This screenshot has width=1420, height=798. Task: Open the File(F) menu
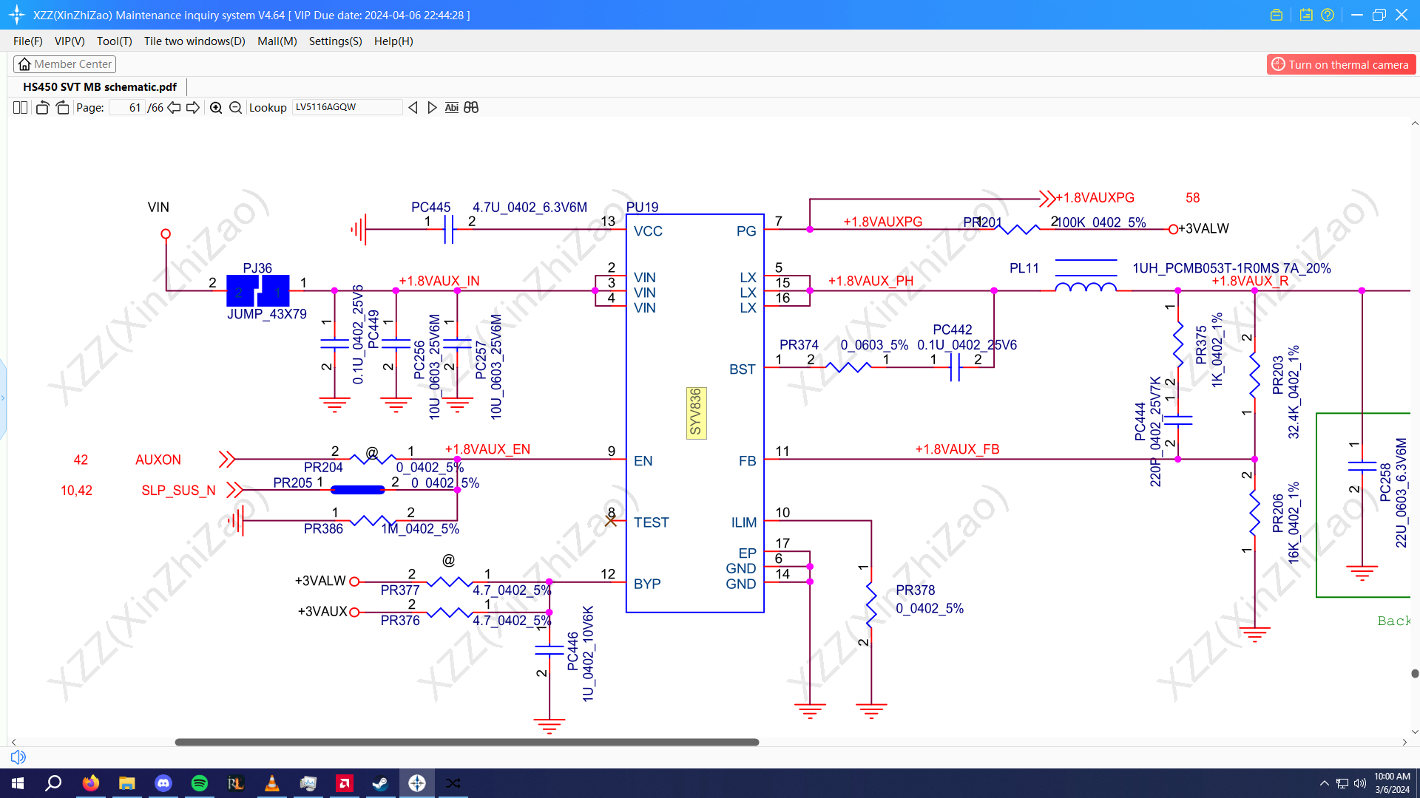click(x=27, y=41)
